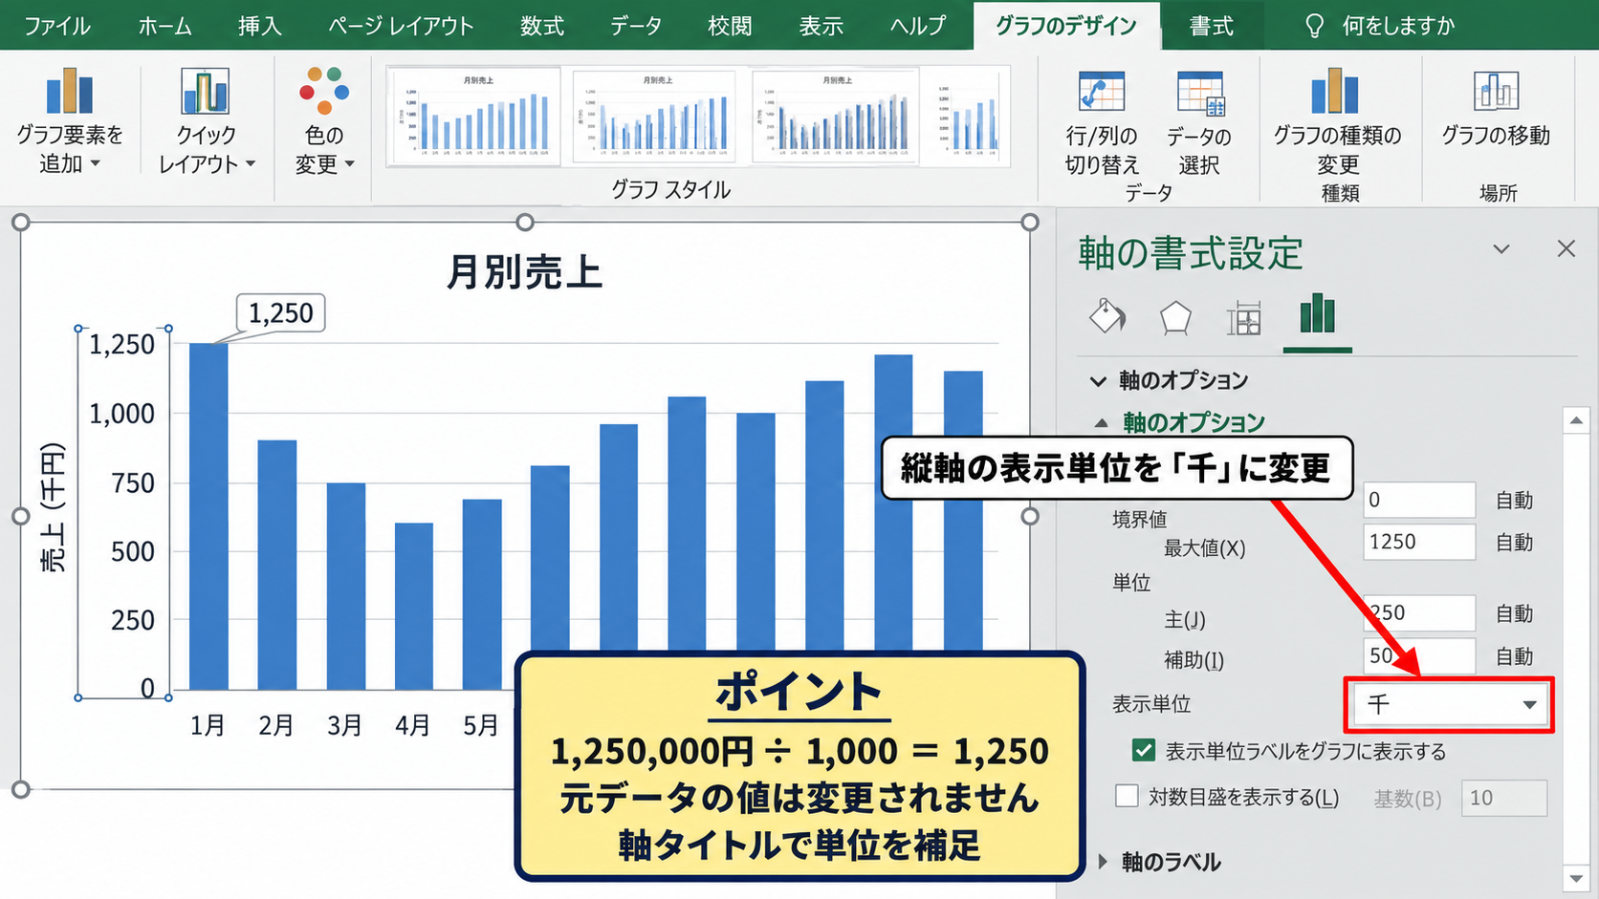Switch to 書式 tab
The width and height of the screenshot is (1599, 899).
tap(1211, 26)
